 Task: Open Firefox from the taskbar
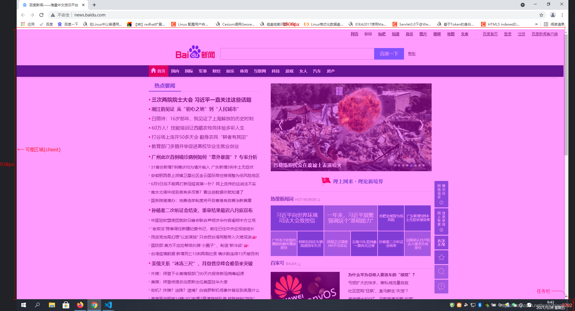pyautogui.click(x=80, y=305)
